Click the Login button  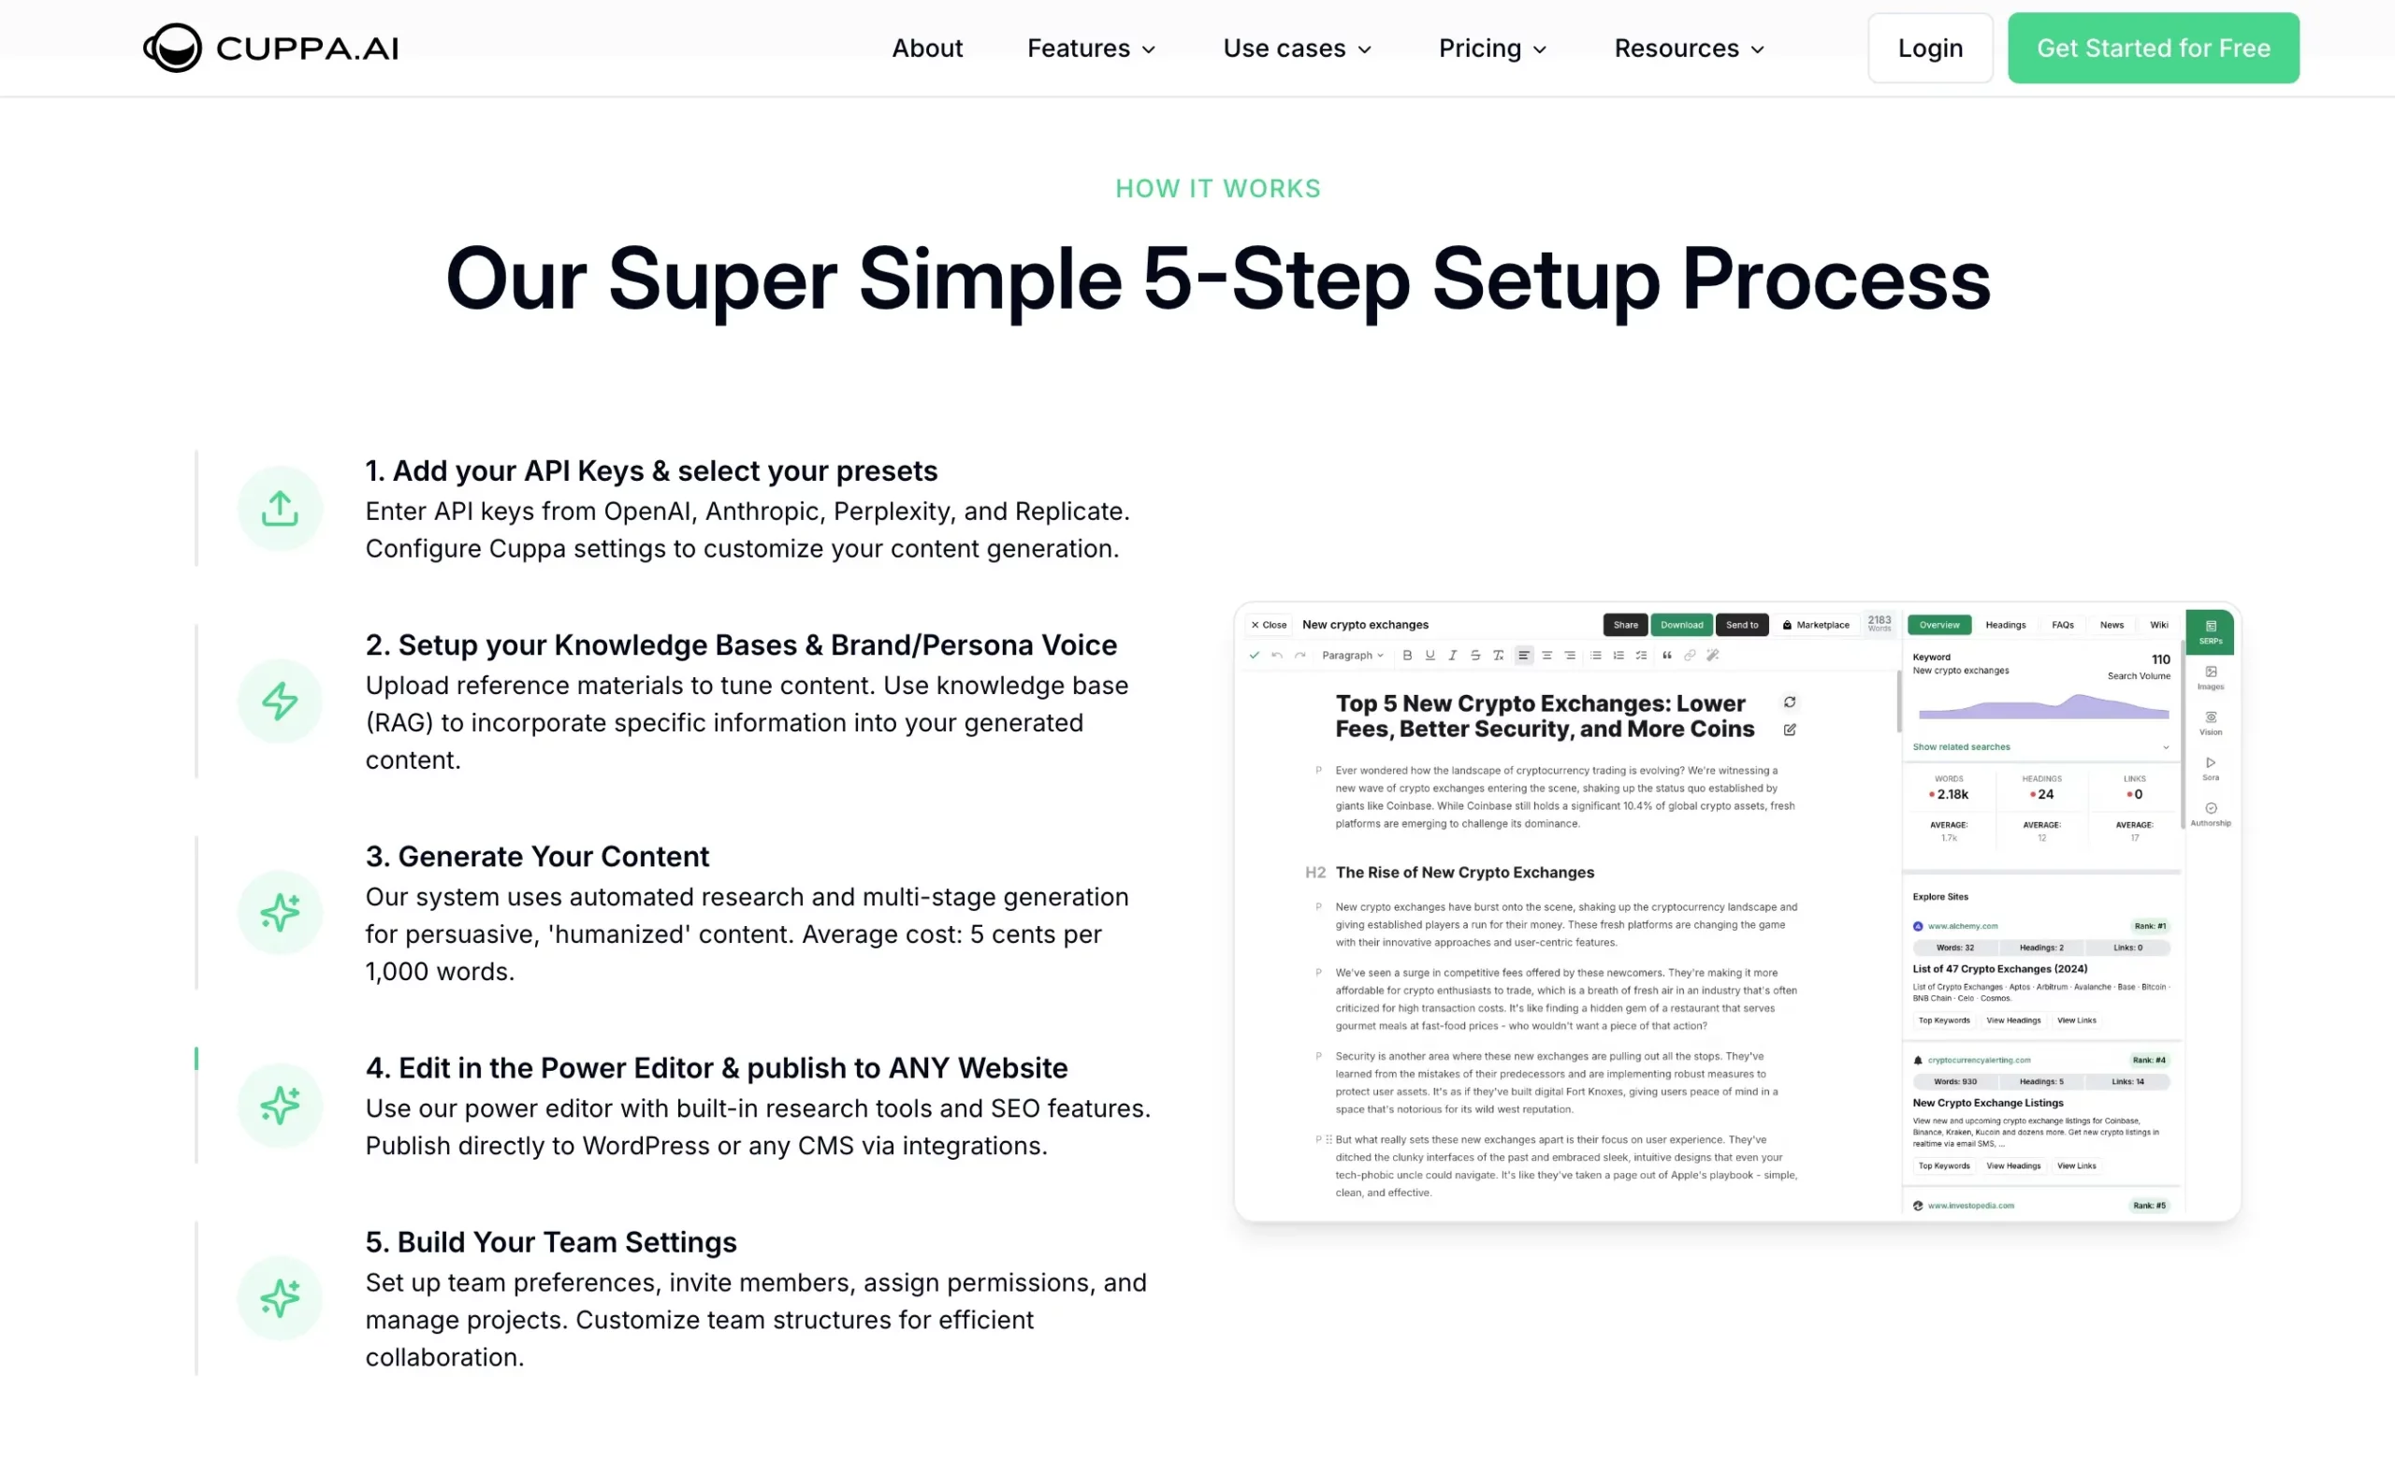tap(1930, 46)
